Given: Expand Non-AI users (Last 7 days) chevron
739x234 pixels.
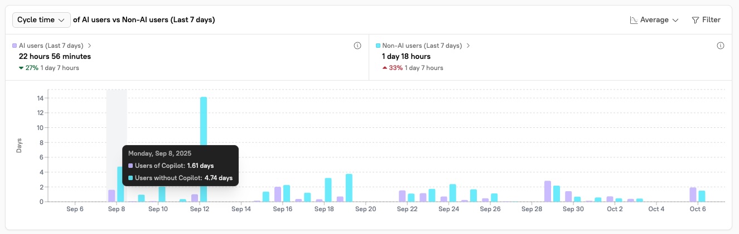Looking at the screenshot, I should pyautogui.click(x=468, y=46).
